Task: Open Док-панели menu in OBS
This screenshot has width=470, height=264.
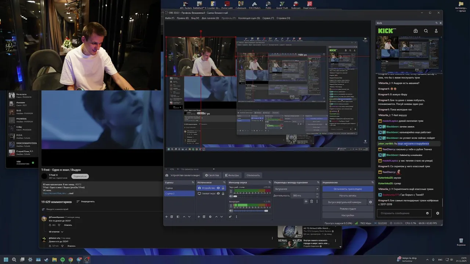Action: pyautogui.click(x=210, y=18)
